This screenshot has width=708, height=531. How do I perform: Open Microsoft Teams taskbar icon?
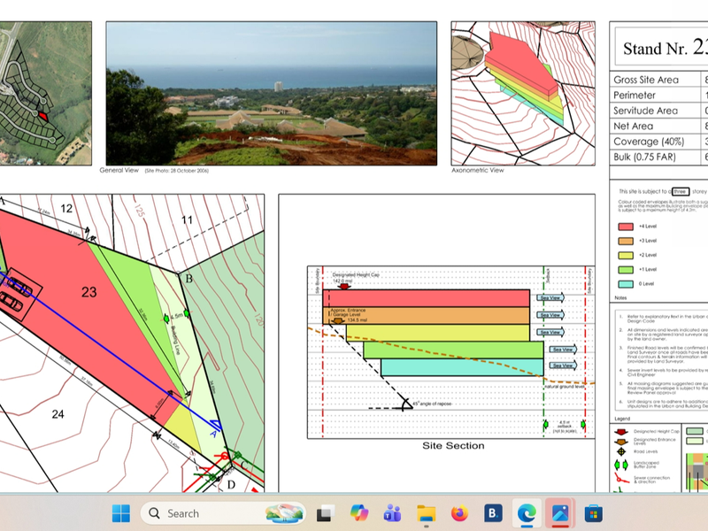392,513
